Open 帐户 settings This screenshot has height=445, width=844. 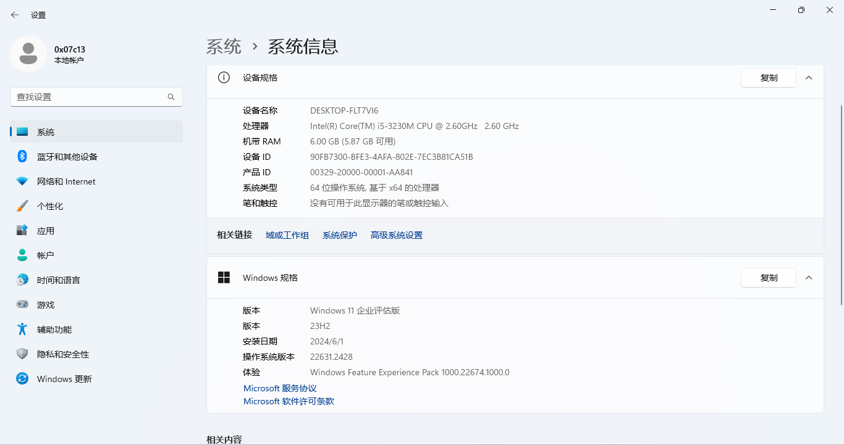[x=96, y=255]
